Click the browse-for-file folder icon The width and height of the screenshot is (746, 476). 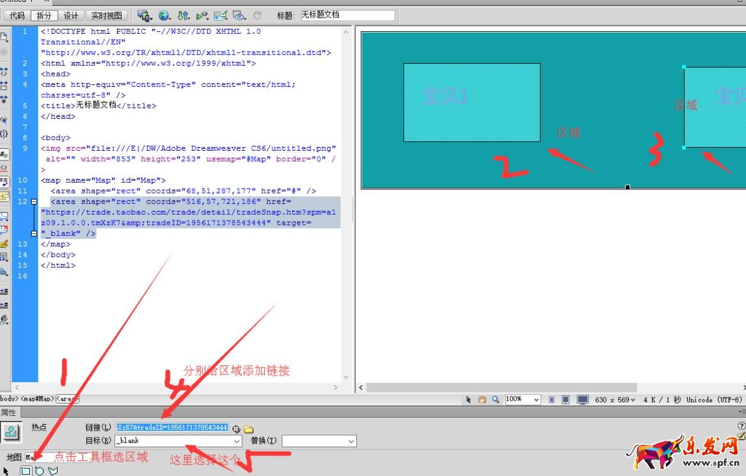(x=248, y=429)
